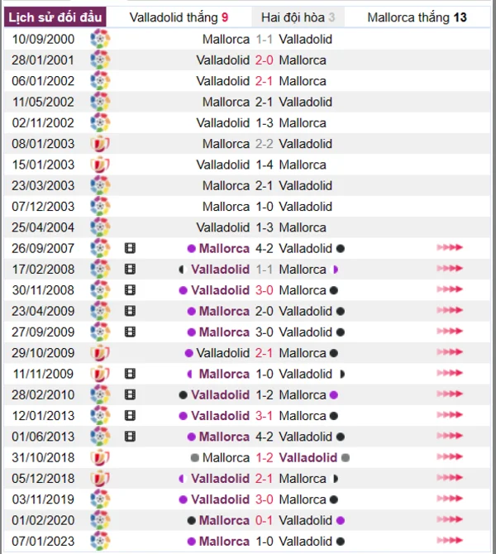
Task: Open Mallorca team link on 07/01/2023 row
Action: pyautogui.click(x=224, y=542)
